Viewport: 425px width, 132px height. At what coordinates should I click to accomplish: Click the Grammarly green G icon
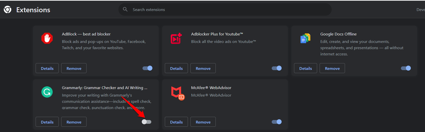(47, 92)
